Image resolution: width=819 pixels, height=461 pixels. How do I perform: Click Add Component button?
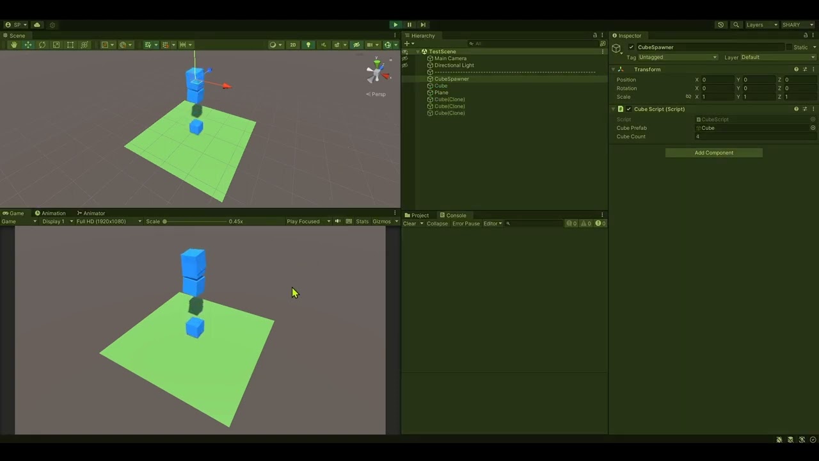click(x=714, y=153)
